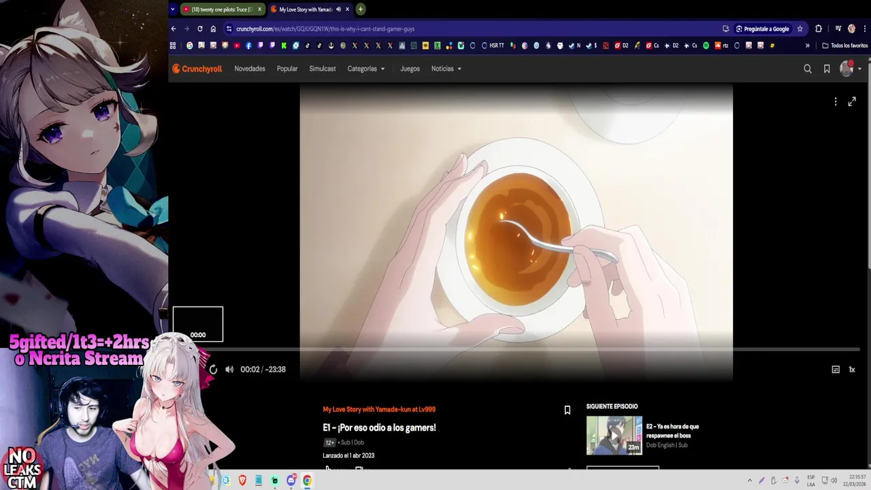The image size is (871, 490).
Task: Add this episode's series to watchlist via bookmark
Action: (568, 410)
